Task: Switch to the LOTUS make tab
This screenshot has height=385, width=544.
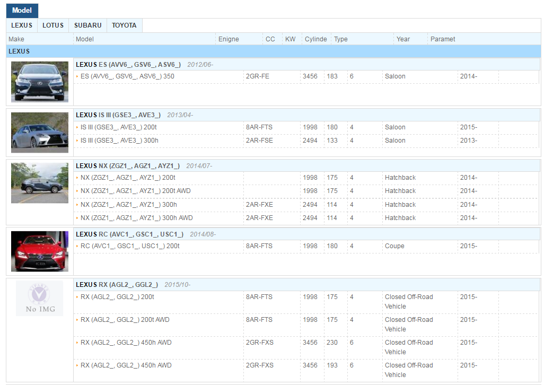Action: [x=53, y=25]
